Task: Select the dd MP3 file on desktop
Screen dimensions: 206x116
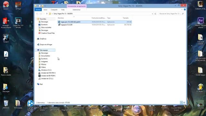Action: (6, 55)
